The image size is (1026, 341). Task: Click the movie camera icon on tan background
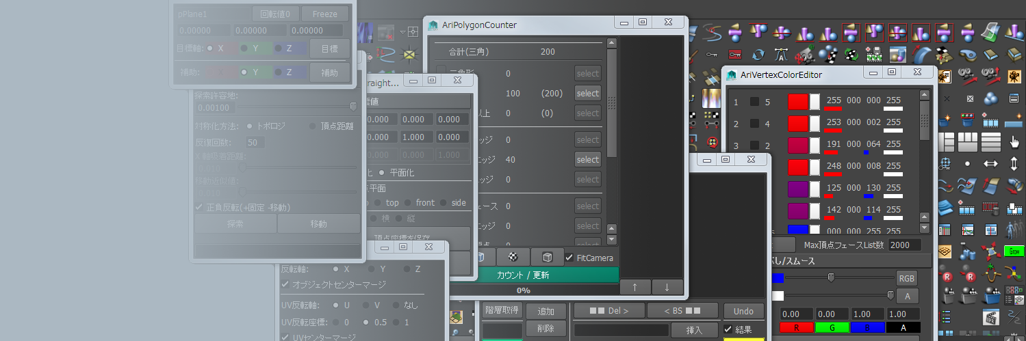pyautogui.click(x=1014, y=76)
